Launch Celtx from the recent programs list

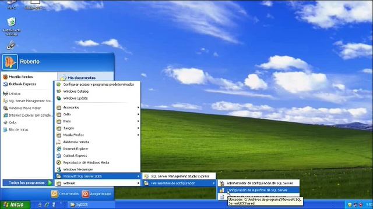pyautogui.click(x=10, y=122)
